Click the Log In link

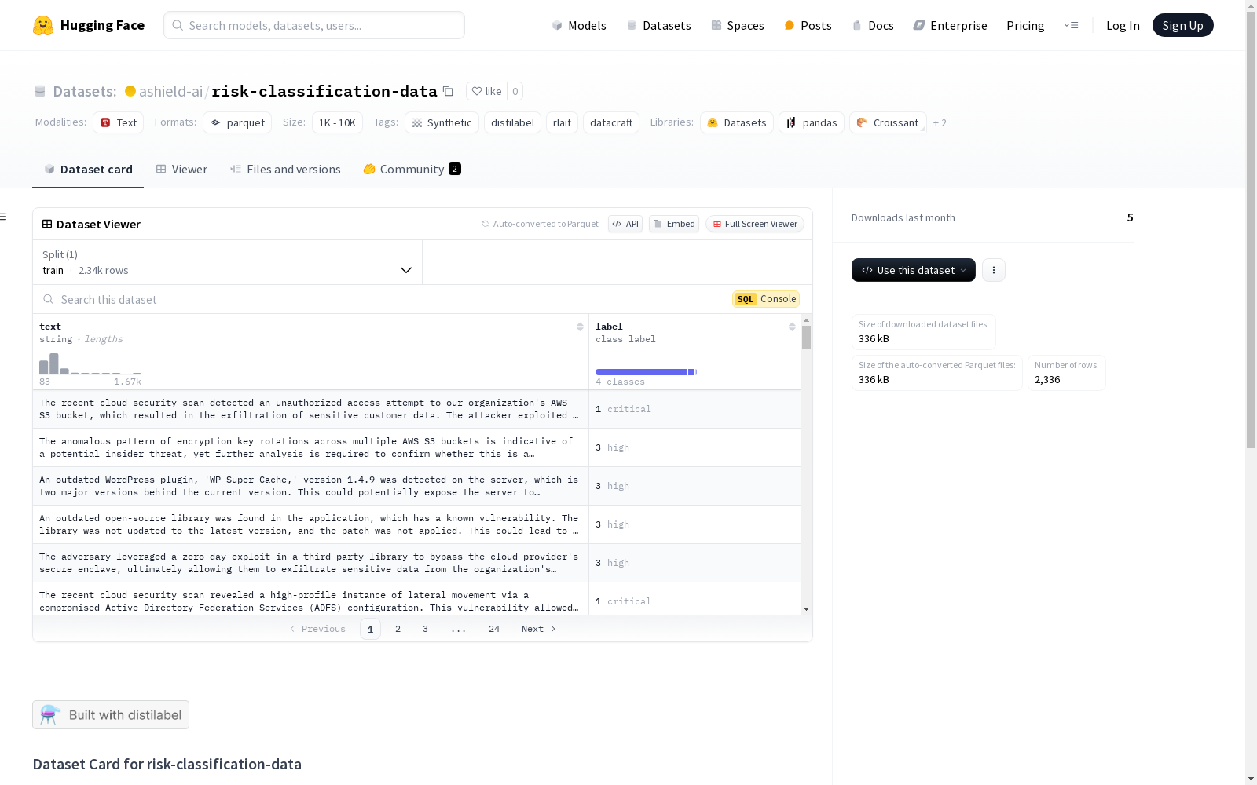(1123, 25)
